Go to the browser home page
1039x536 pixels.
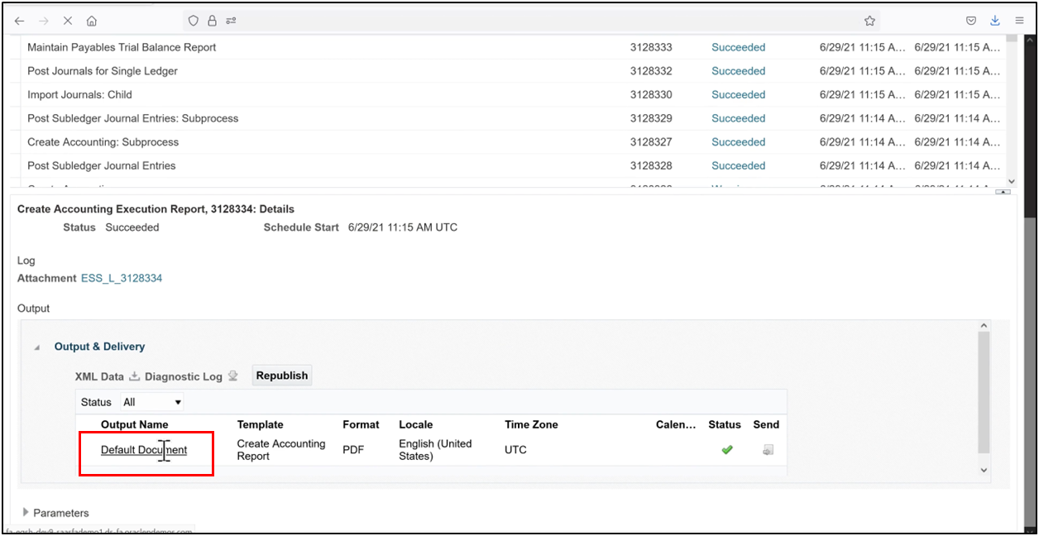91,21
